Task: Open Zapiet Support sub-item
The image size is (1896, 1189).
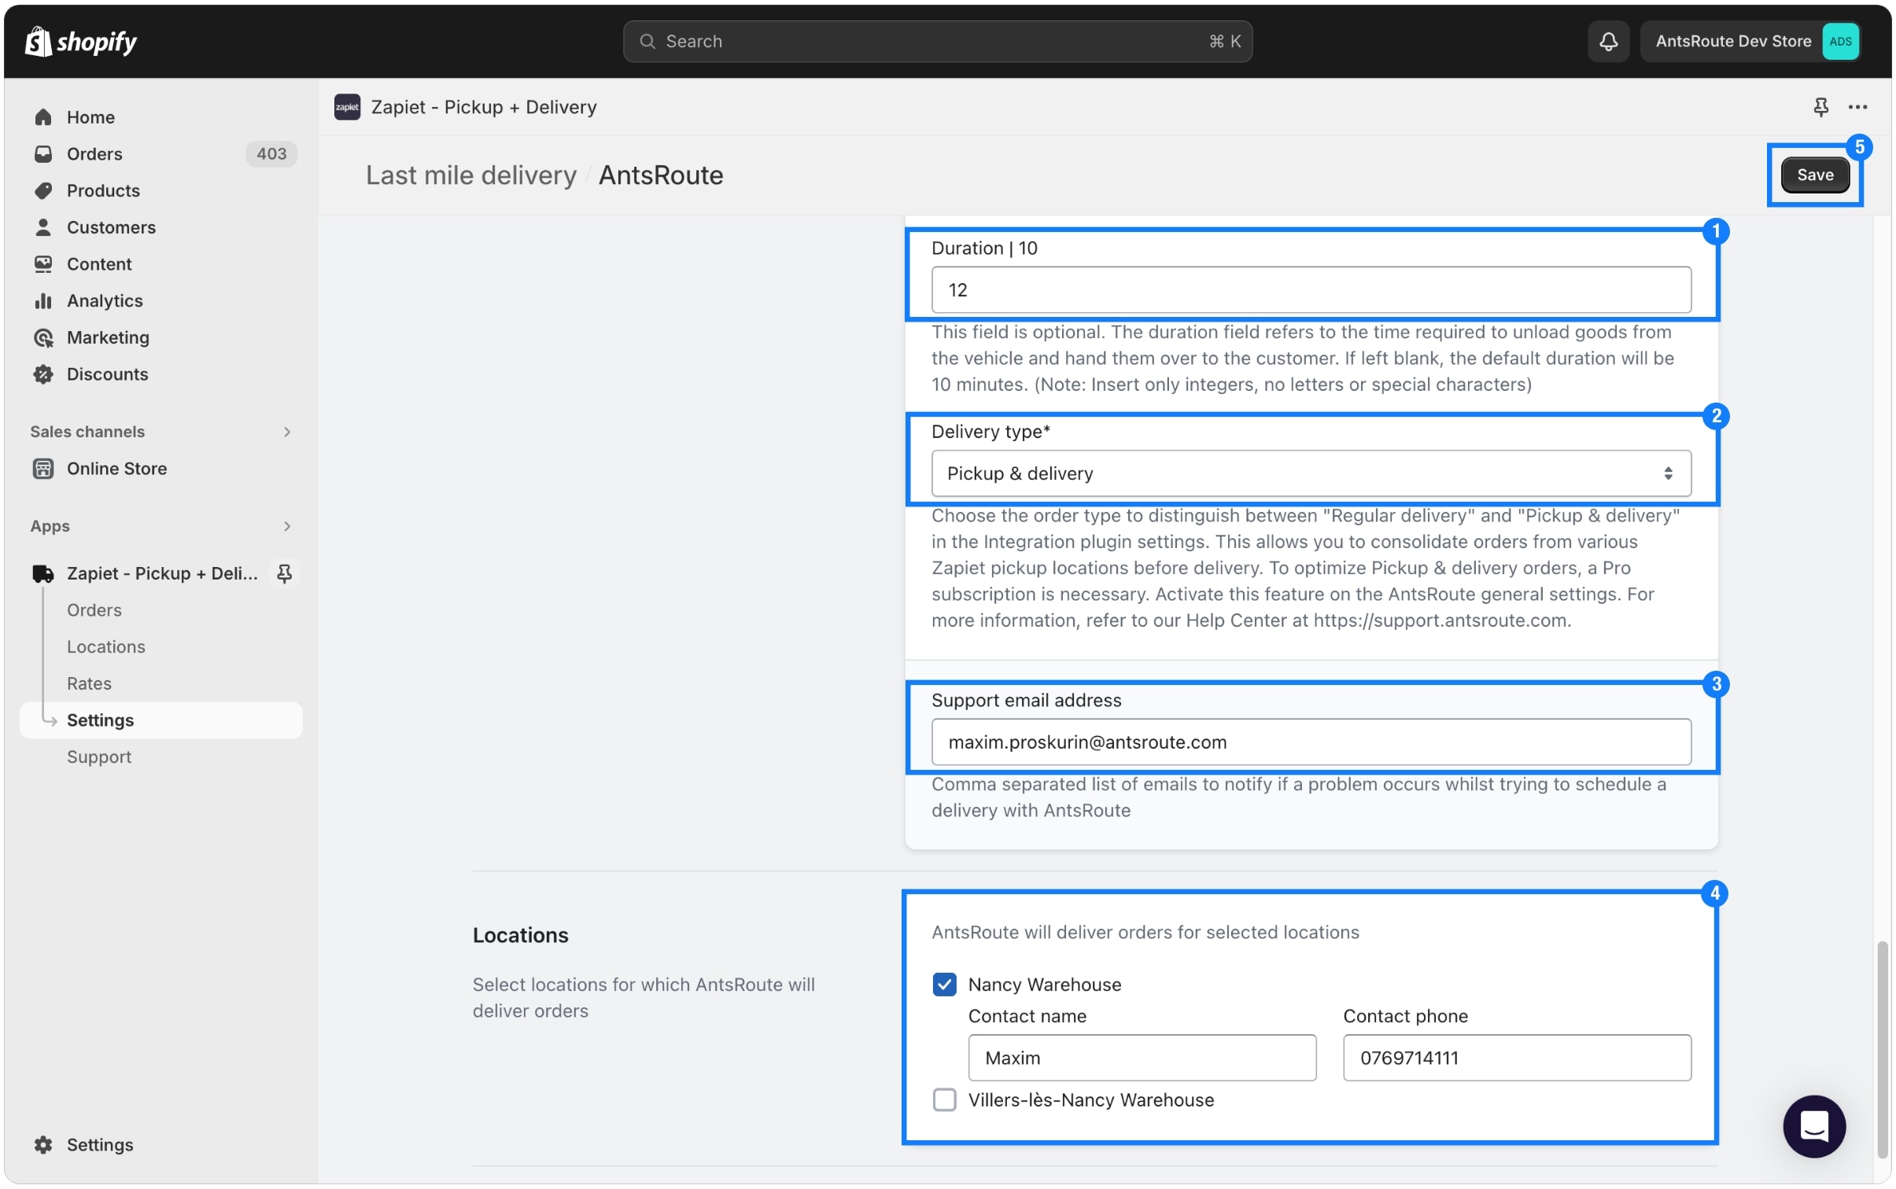Action: (x=99, y=756)
